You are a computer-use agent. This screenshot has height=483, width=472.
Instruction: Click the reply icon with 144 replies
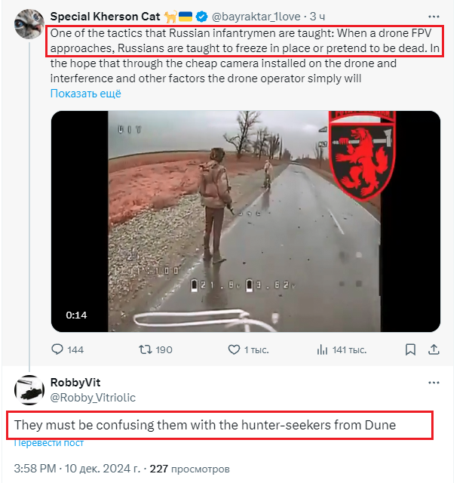click(x=58, y=349)
